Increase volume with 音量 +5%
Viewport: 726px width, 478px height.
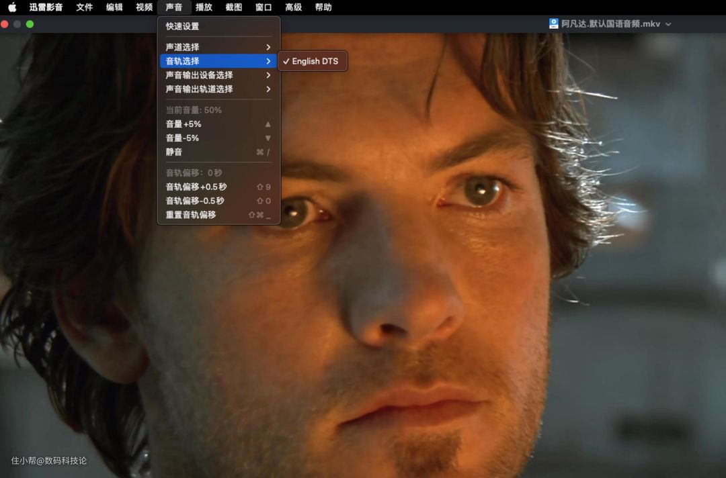click(184, 124)
